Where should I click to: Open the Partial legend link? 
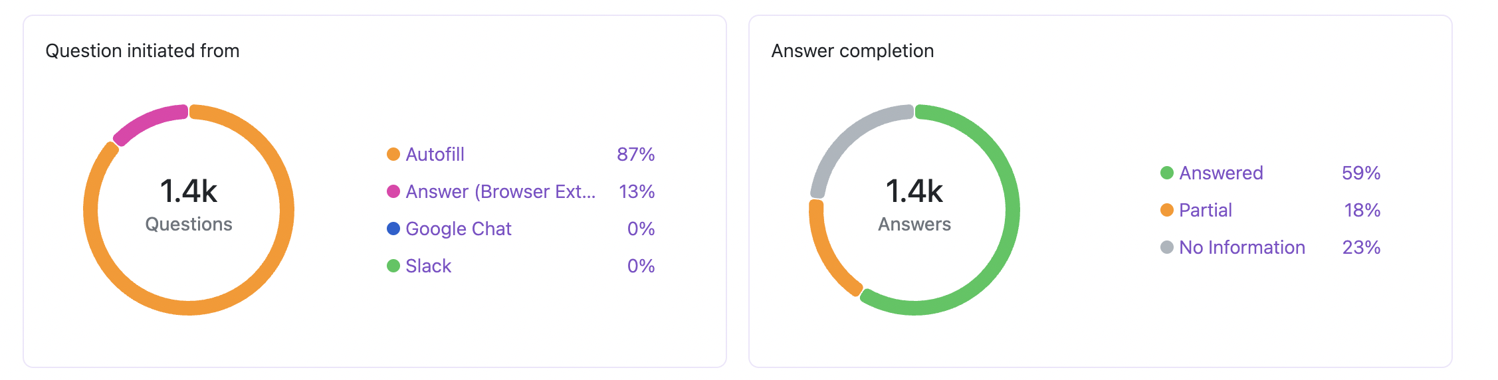click(x=1205, y=210)
